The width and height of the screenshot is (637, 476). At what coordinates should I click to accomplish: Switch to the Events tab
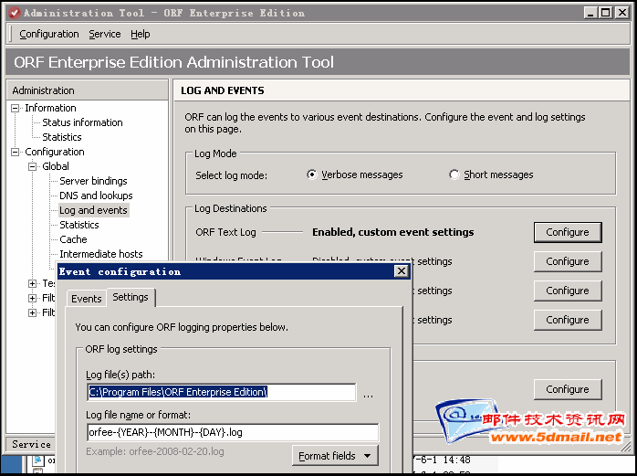click(x=87, y=299)
